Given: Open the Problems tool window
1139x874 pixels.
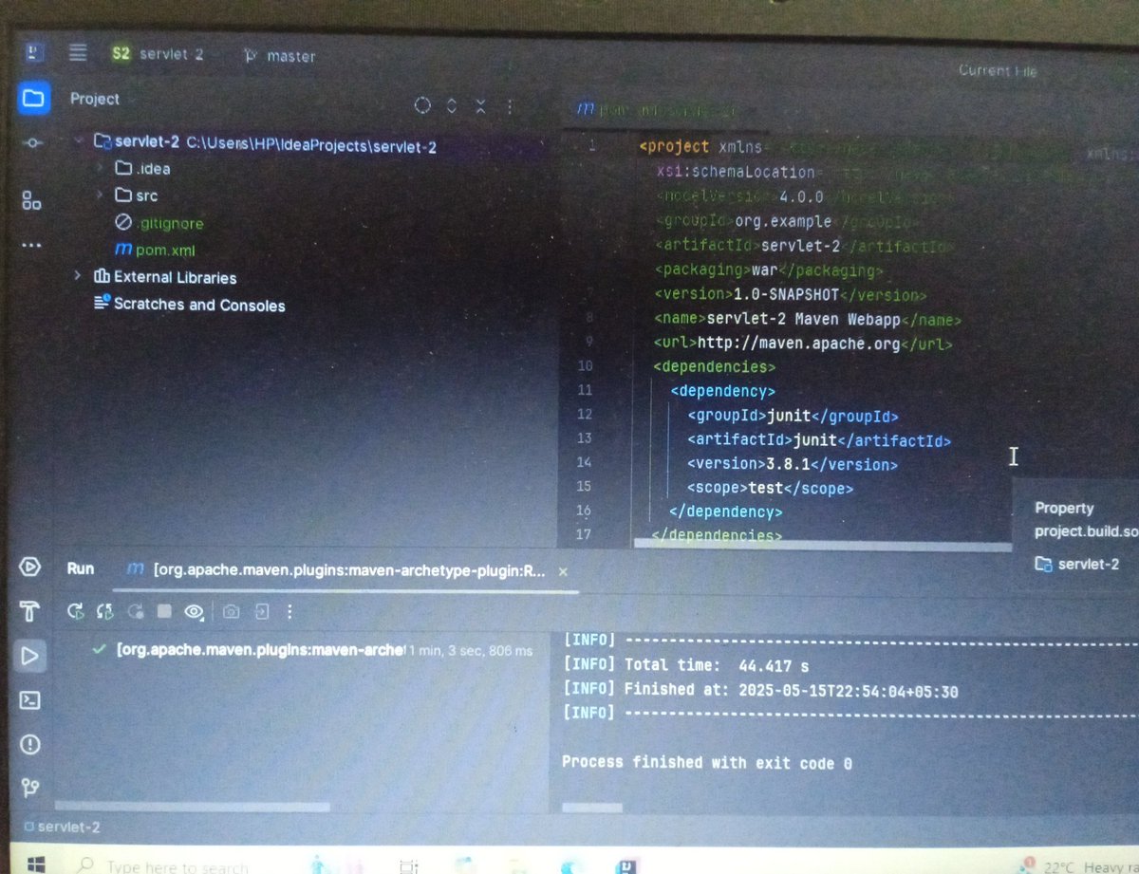Looking at the screenshot, I should click(29, 744).
